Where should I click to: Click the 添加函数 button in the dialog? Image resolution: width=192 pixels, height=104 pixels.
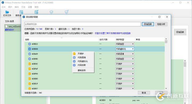click(148, 24)
